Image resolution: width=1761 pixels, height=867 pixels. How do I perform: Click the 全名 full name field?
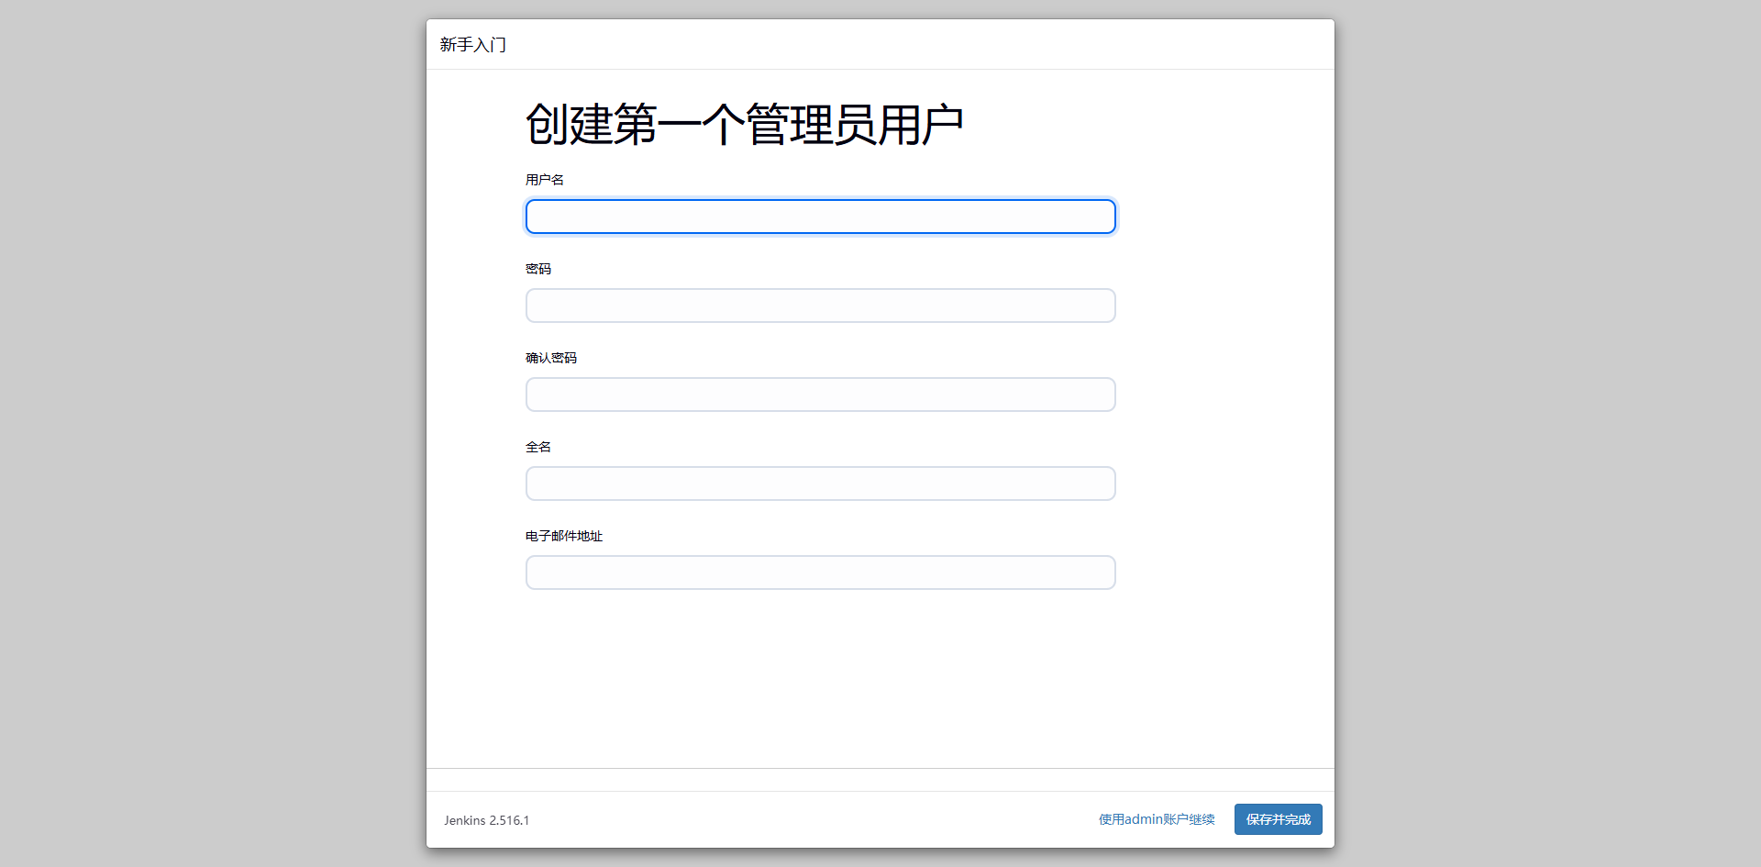820,484
